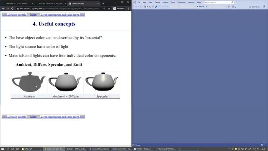Click the Attach... run button
This screenshot has height=151, width=268.
click(x=201, y=7)
